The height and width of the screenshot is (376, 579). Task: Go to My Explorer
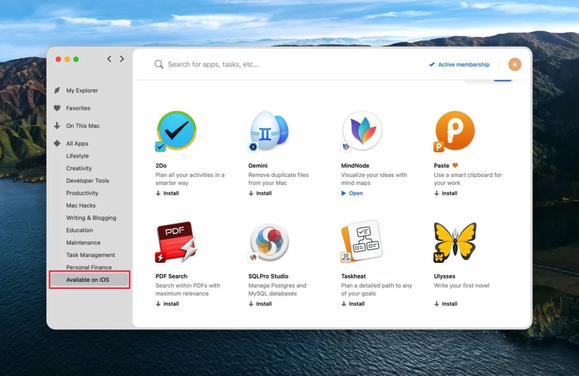coord(82,90)
